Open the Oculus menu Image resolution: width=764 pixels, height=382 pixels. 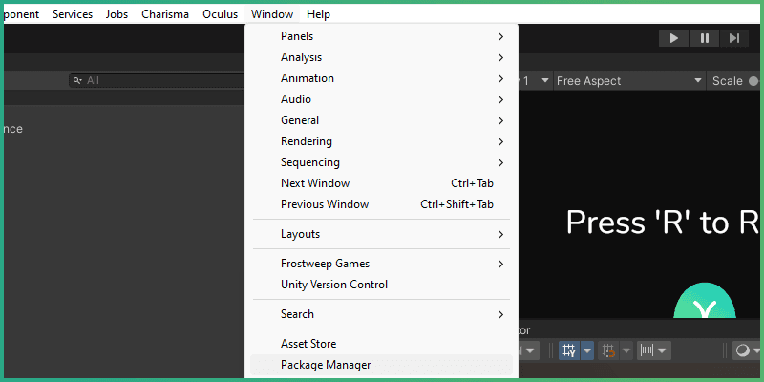(220, 14)
